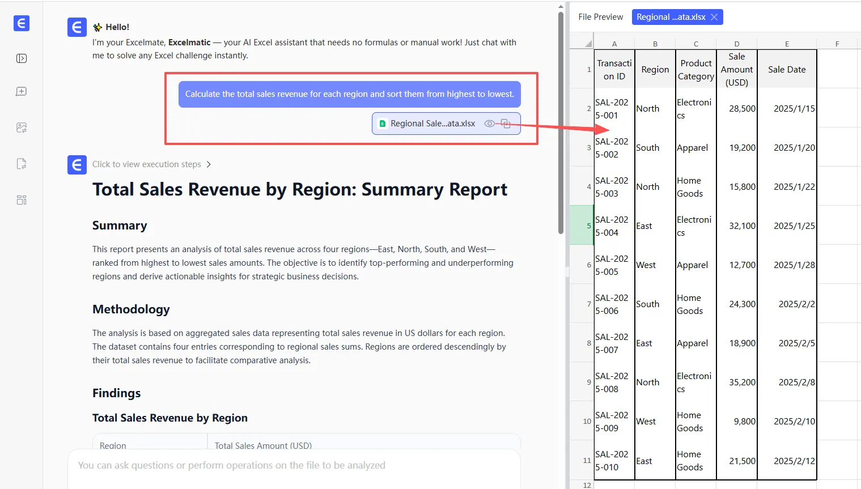Toggle the preview eye icon for Regional Sales file
This screenshot has width=861, height=489.
489,124
